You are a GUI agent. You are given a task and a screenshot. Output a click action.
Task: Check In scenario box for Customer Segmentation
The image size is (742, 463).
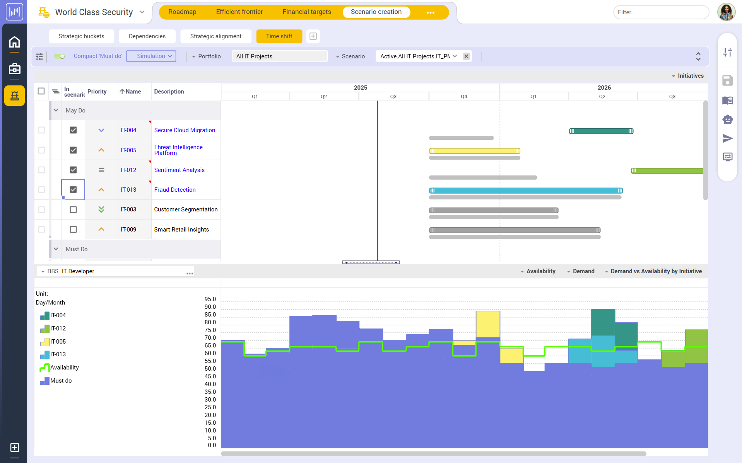click(x=73, y=209)
